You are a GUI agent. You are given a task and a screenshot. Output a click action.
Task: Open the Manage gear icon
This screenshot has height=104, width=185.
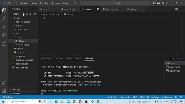point(4,91)
